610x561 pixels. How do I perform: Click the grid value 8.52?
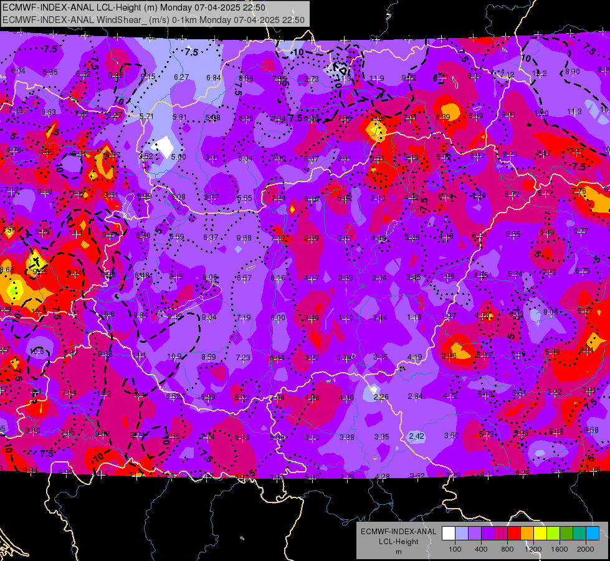pyautogui.click(x=173, y=396)
